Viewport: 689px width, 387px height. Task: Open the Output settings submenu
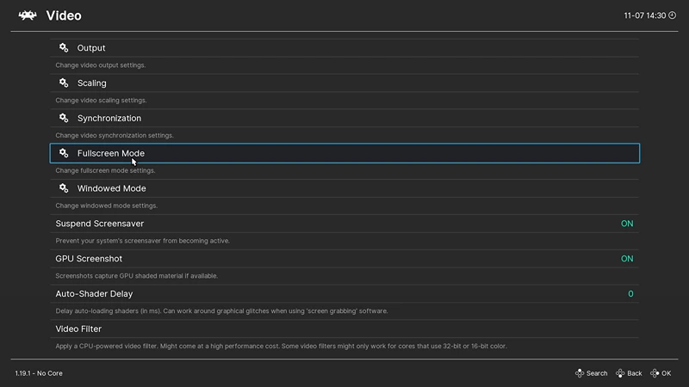pos(344,48)
